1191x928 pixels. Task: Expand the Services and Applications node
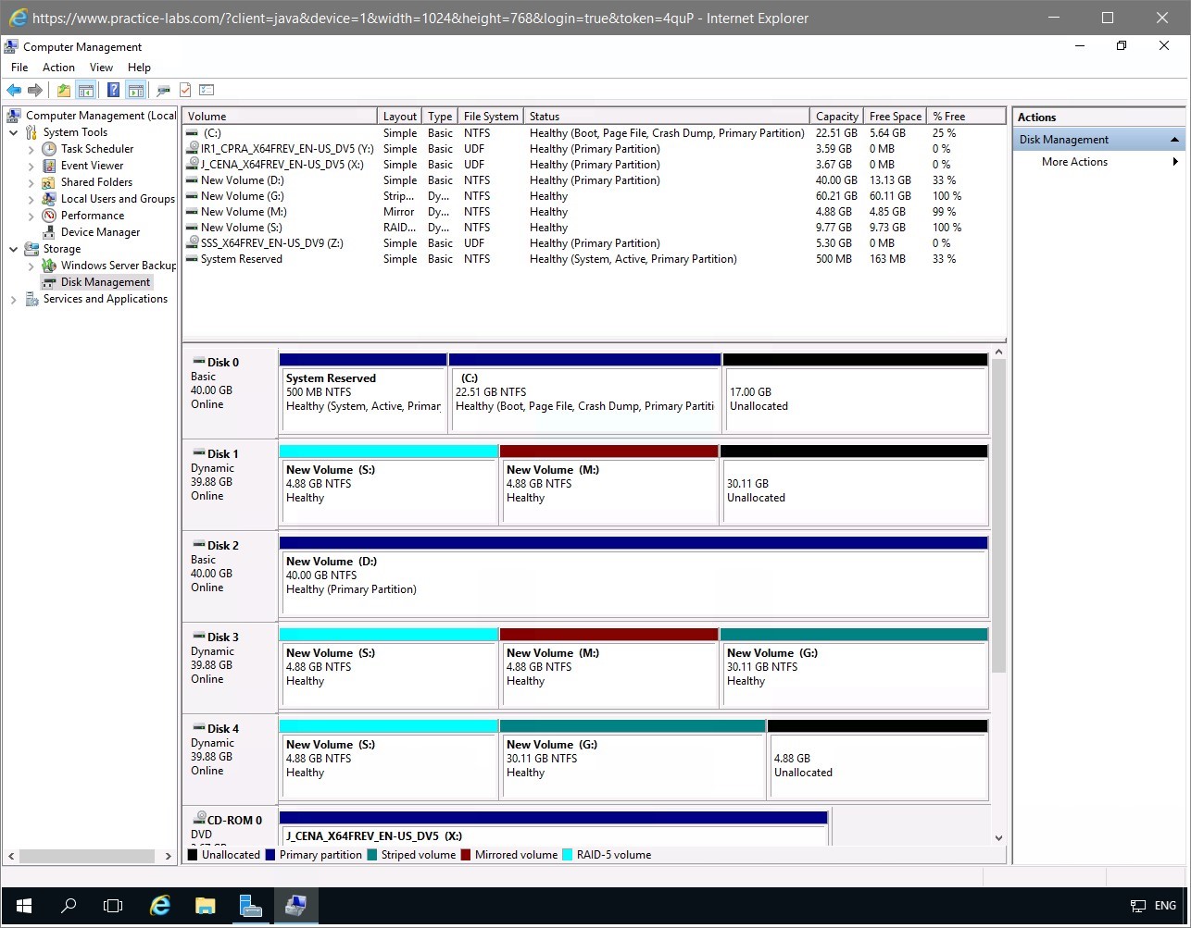(x=14, y=300)
